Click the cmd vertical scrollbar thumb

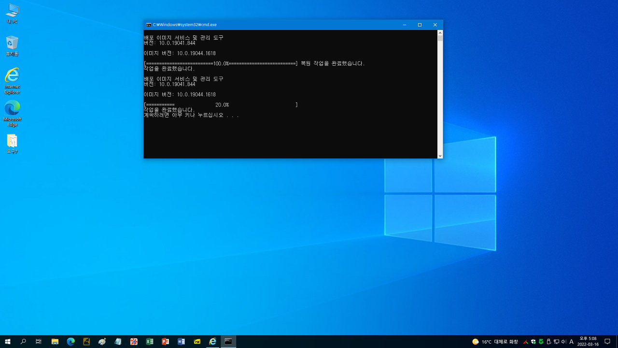(x=440, y=38)
